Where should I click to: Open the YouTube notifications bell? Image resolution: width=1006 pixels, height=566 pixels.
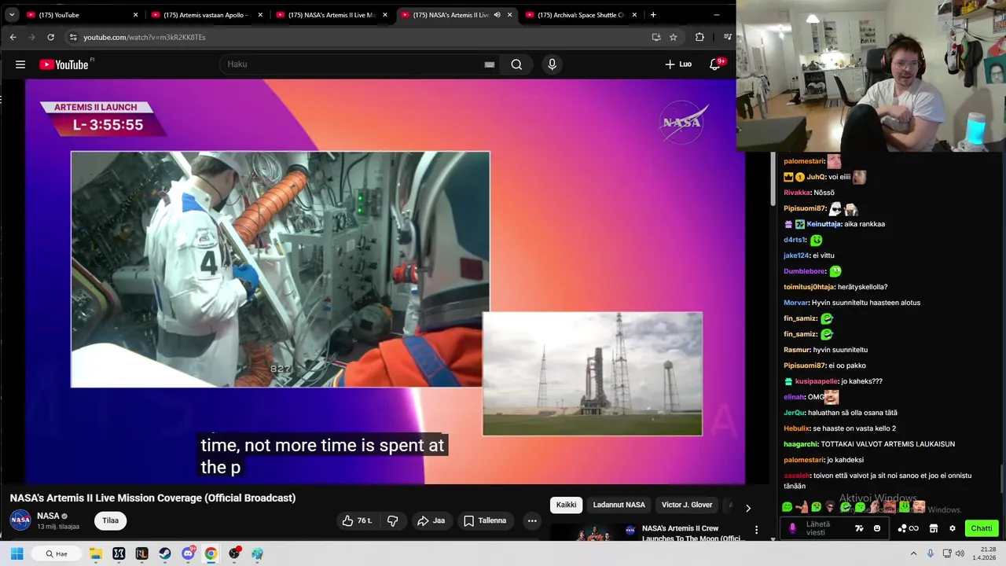715,64
